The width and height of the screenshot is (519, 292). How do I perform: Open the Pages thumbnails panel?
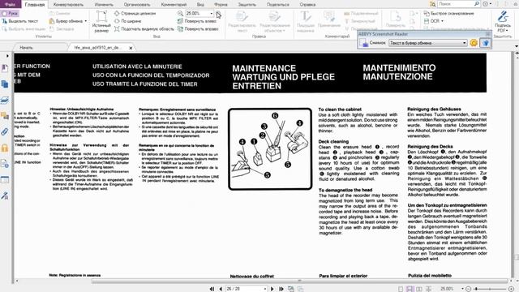point(5,84)
